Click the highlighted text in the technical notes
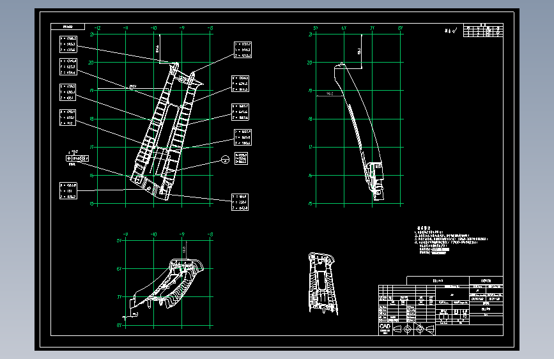Image resolution: width=554 pixels, height=359 pixels. point(440,250)
